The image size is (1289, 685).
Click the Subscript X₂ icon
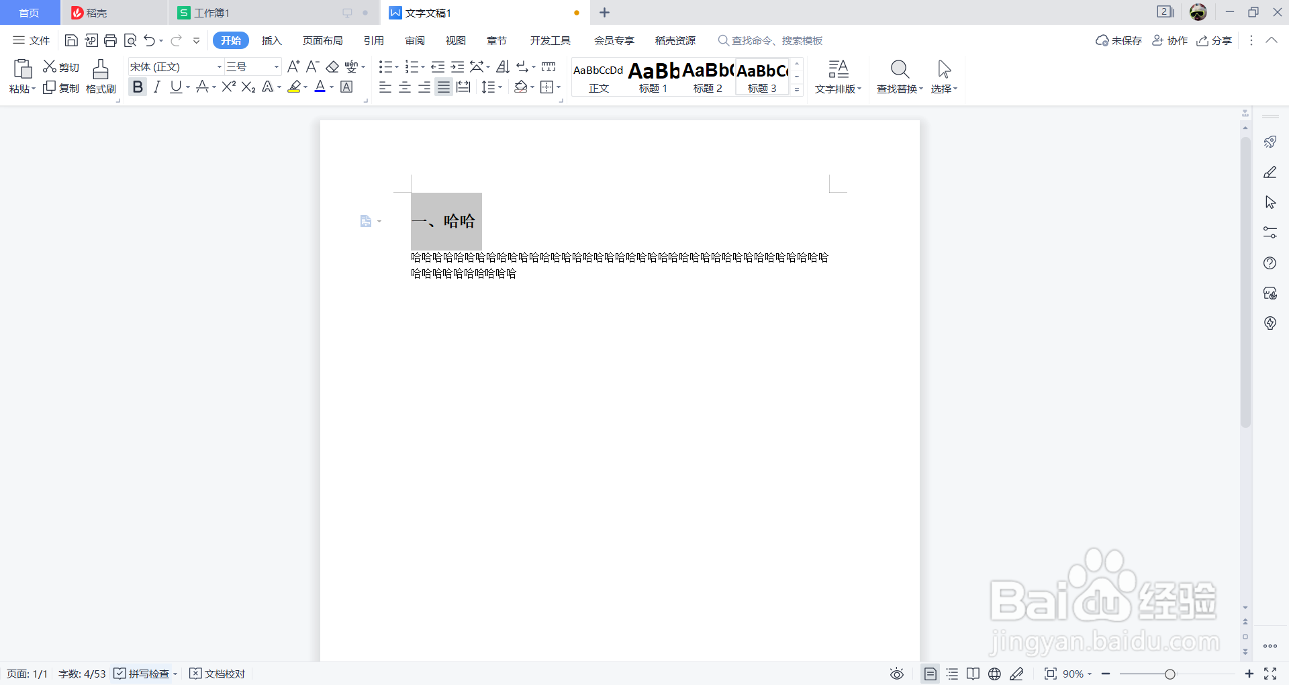pyautogui.click(x=248, y=87)
